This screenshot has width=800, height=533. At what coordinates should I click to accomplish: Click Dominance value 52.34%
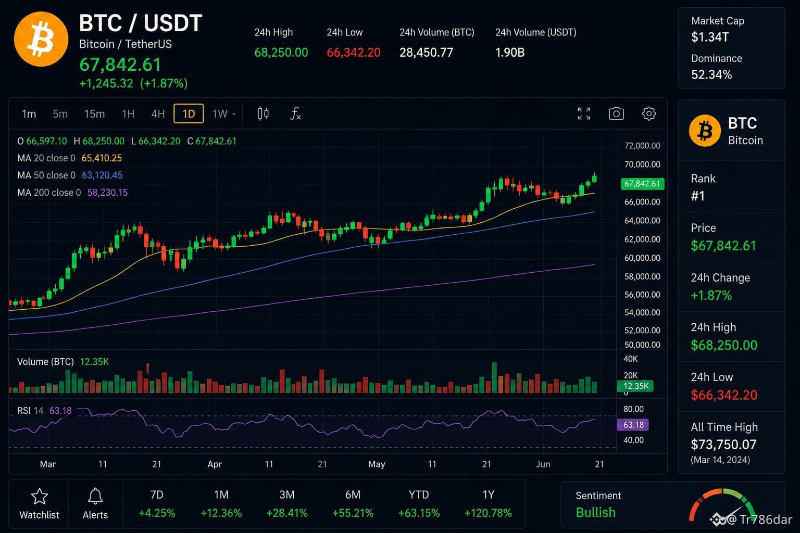point(711,74)
